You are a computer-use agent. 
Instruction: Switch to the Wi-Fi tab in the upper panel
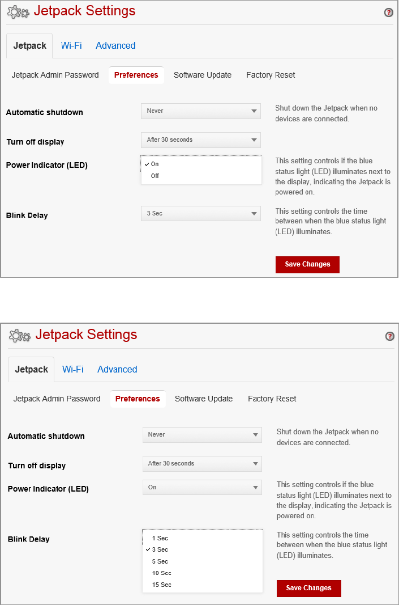pos(71,46)
